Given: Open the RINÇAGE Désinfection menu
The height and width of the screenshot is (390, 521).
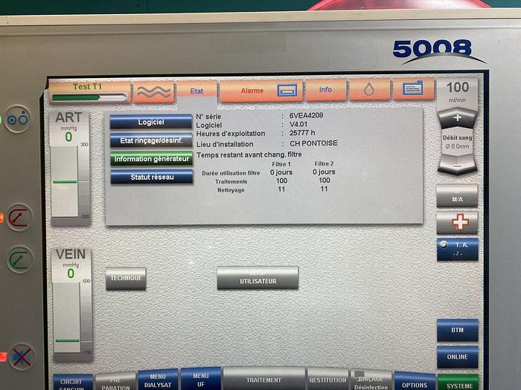Looking at the screenshot, I should pyautogui.click(x=371, y=380).
